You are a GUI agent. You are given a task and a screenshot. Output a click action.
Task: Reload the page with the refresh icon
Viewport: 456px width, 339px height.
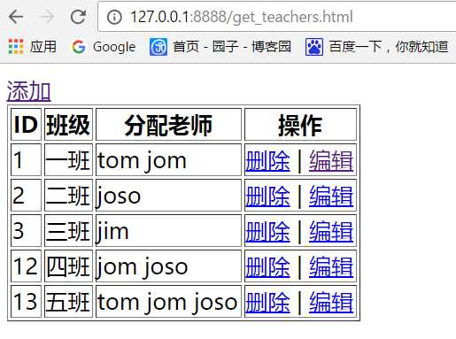(x=78, y=17)
